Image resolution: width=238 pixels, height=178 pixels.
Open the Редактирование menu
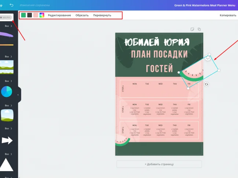point(59,15)
